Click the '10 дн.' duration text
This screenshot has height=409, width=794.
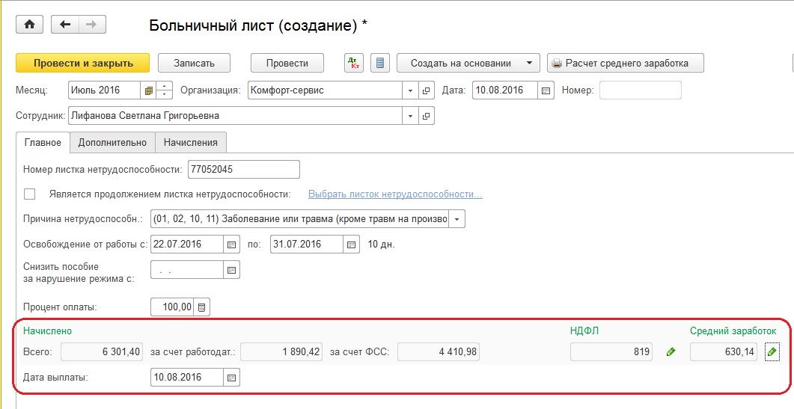tap(381, 245)
